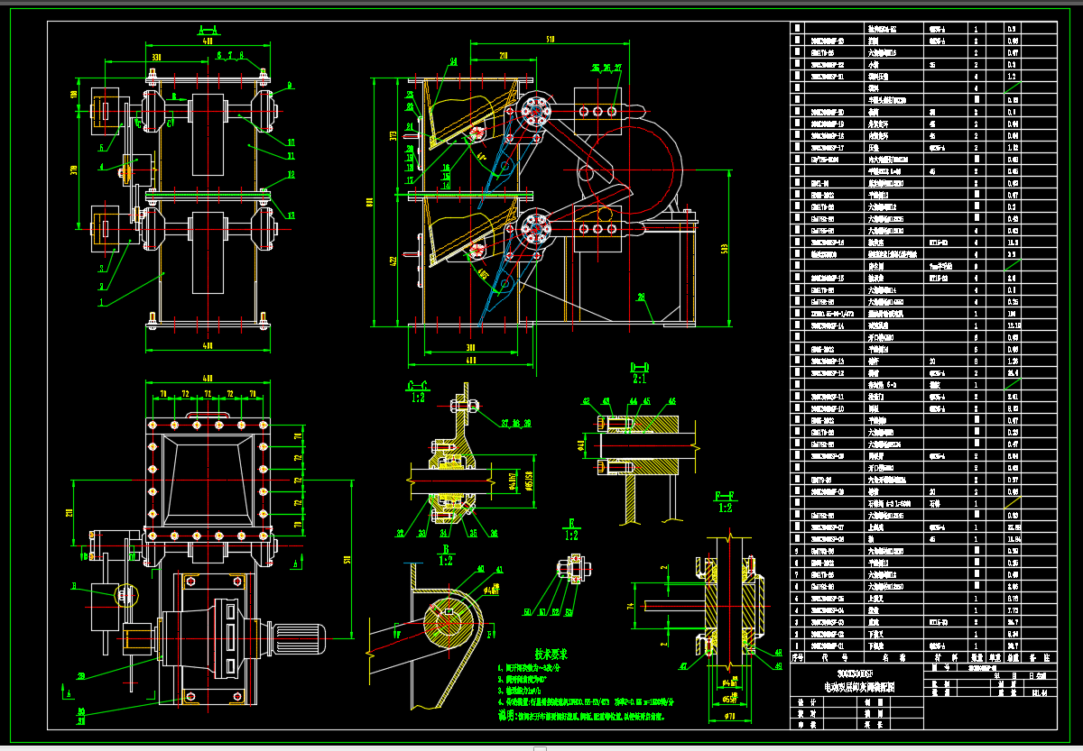Click the φ78 diameter dimension in F-F view
This screenshot has height=751, width=1083.
pyautogui.click(x=729, y=717)
